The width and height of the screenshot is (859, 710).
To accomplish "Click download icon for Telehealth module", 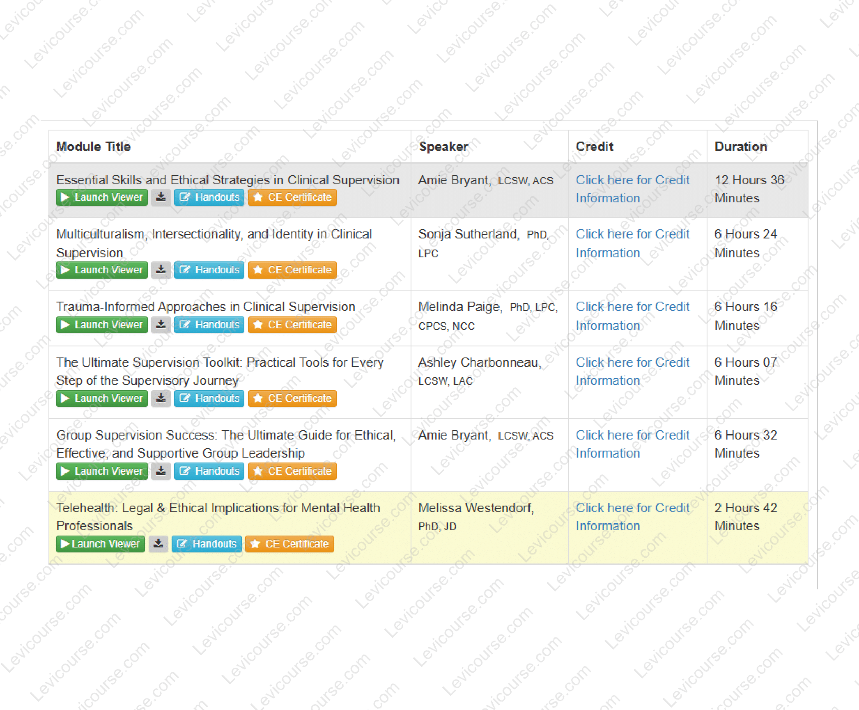I will 158,544.
